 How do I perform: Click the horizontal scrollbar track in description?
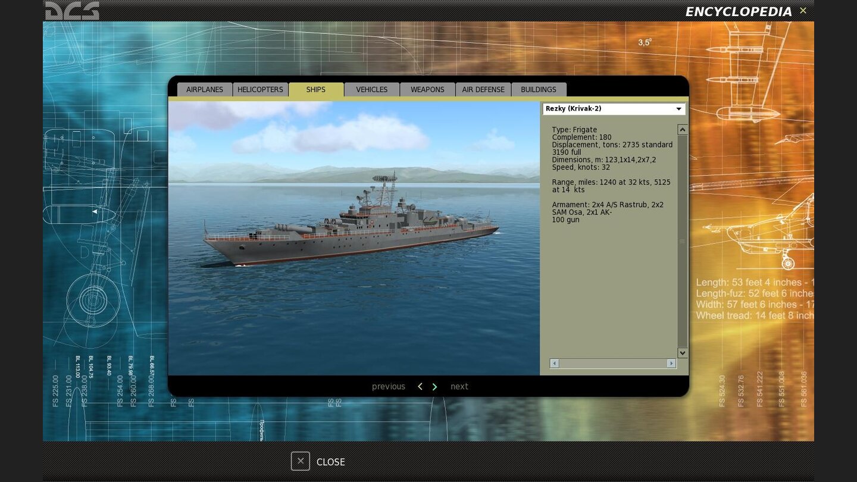[x=613, y=363]
